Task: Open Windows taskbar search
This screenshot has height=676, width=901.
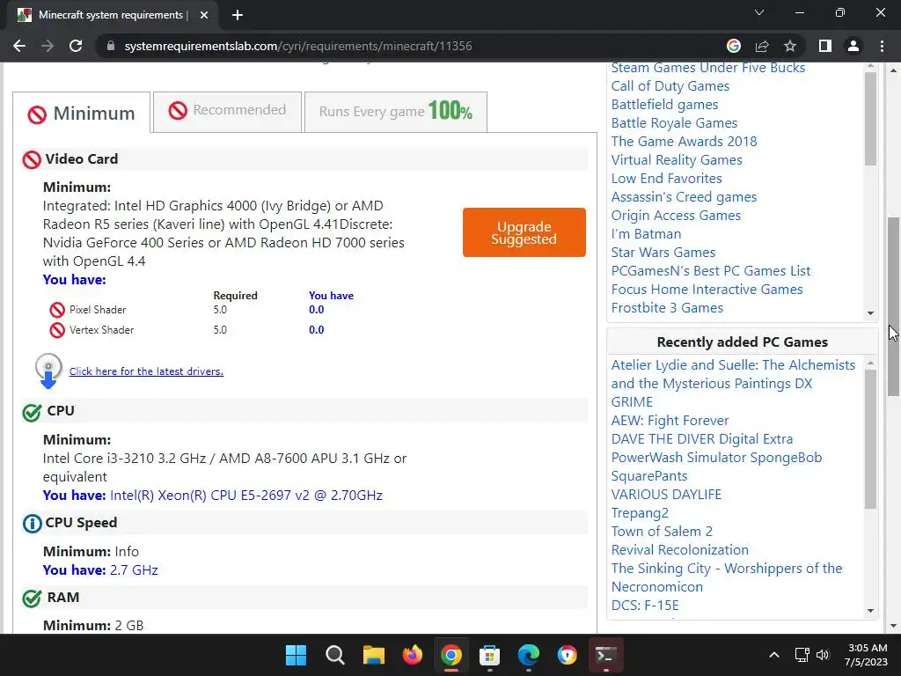Action: (x=335, y=655)
